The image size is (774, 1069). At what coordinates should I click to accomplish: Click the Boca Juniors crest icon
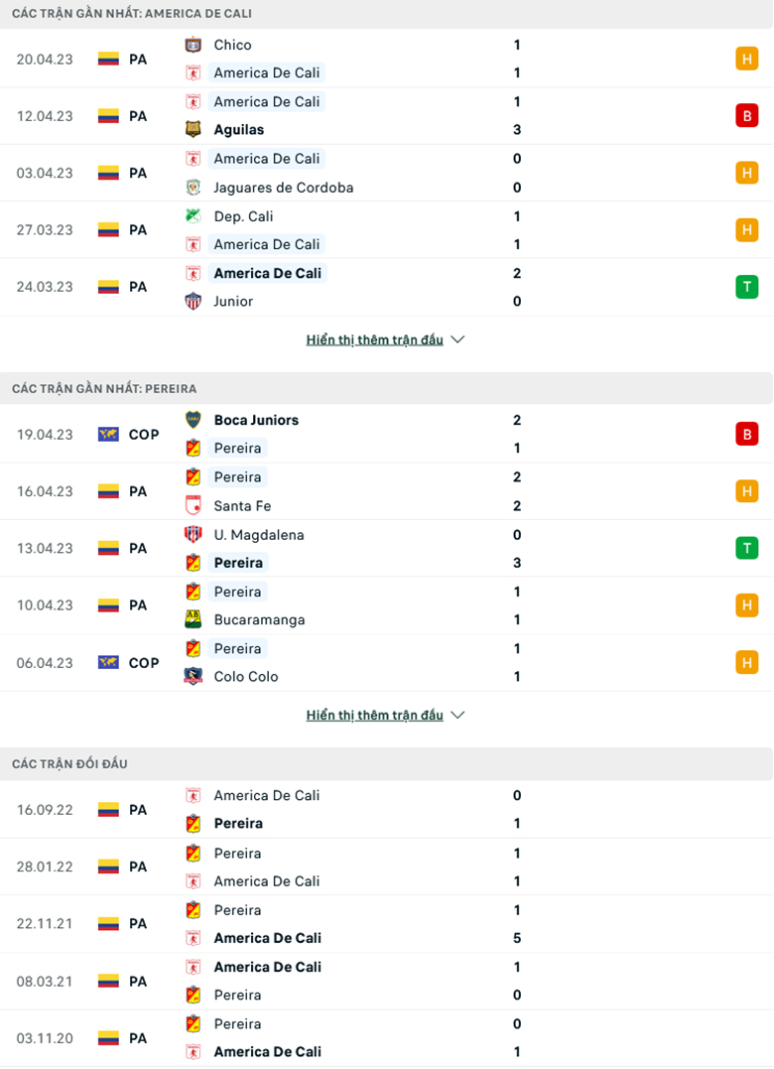[x=193, y=420]
